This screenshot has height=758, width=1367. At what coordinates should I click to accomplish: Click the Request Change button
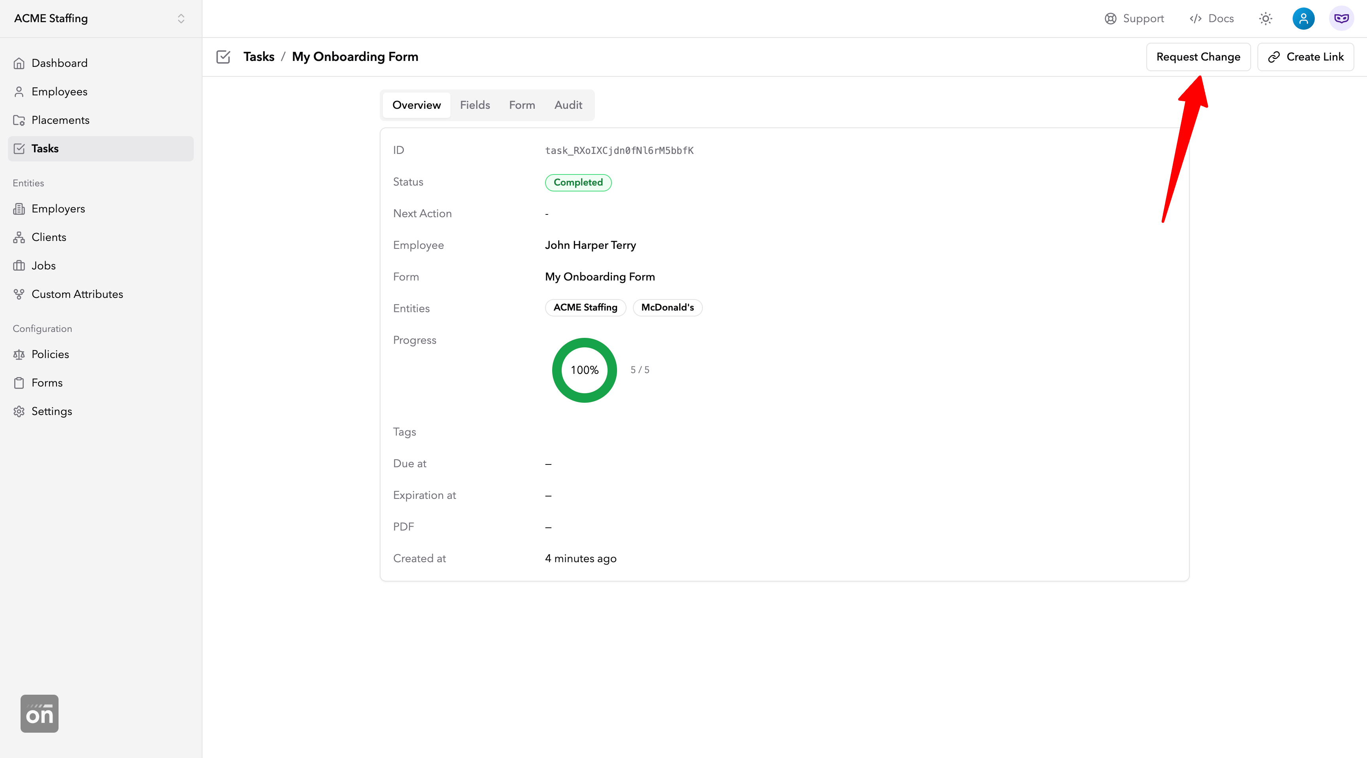click(1198, 57)
